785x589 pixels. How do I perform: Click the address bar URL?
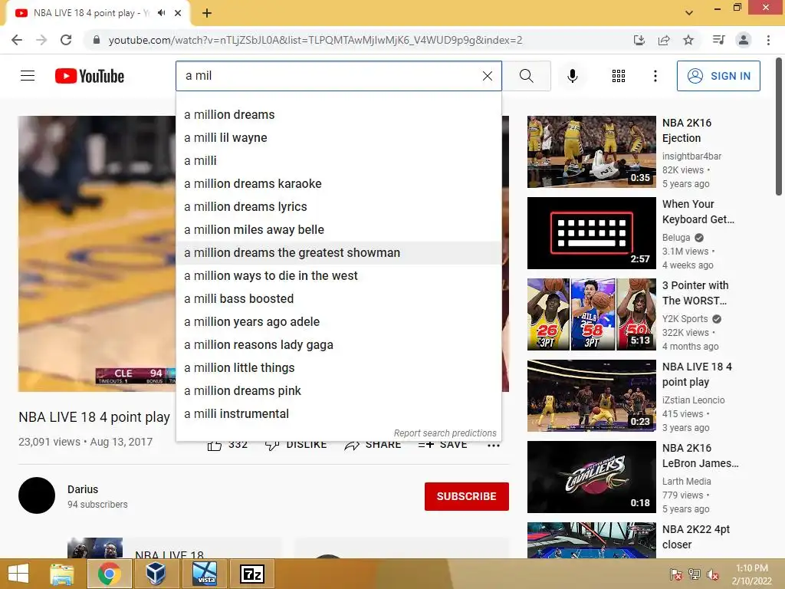tap(315, 40)
